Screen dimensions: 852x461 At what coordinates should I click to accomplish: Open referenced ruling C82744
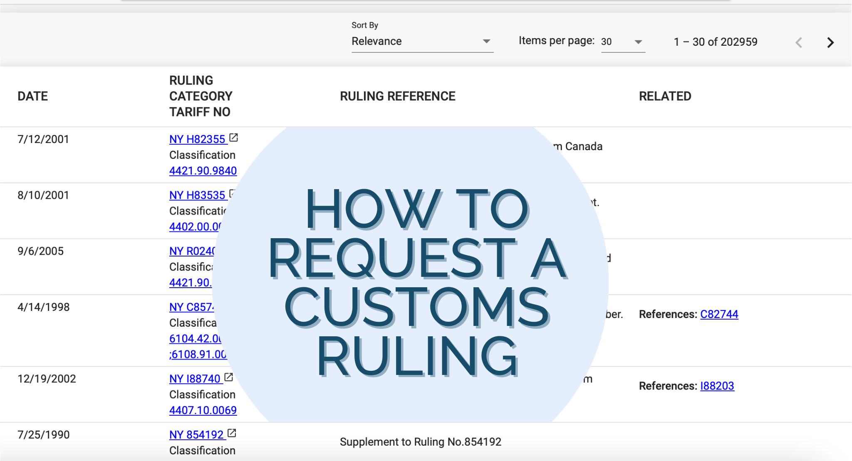pyautogui.click(x=719, y=314)
